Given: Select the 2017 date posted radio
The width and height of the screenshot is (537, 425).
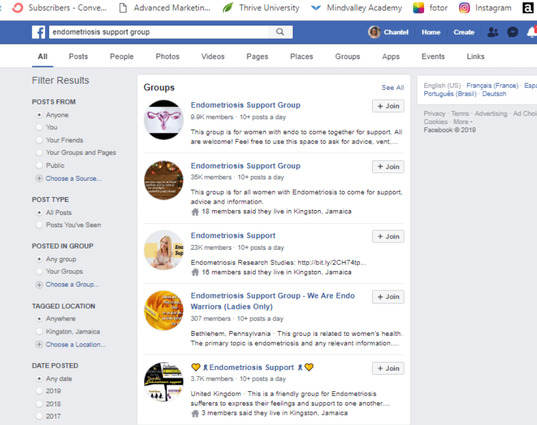Looking at the screenshot, I should pyautogui.click(x=39, y=416).
